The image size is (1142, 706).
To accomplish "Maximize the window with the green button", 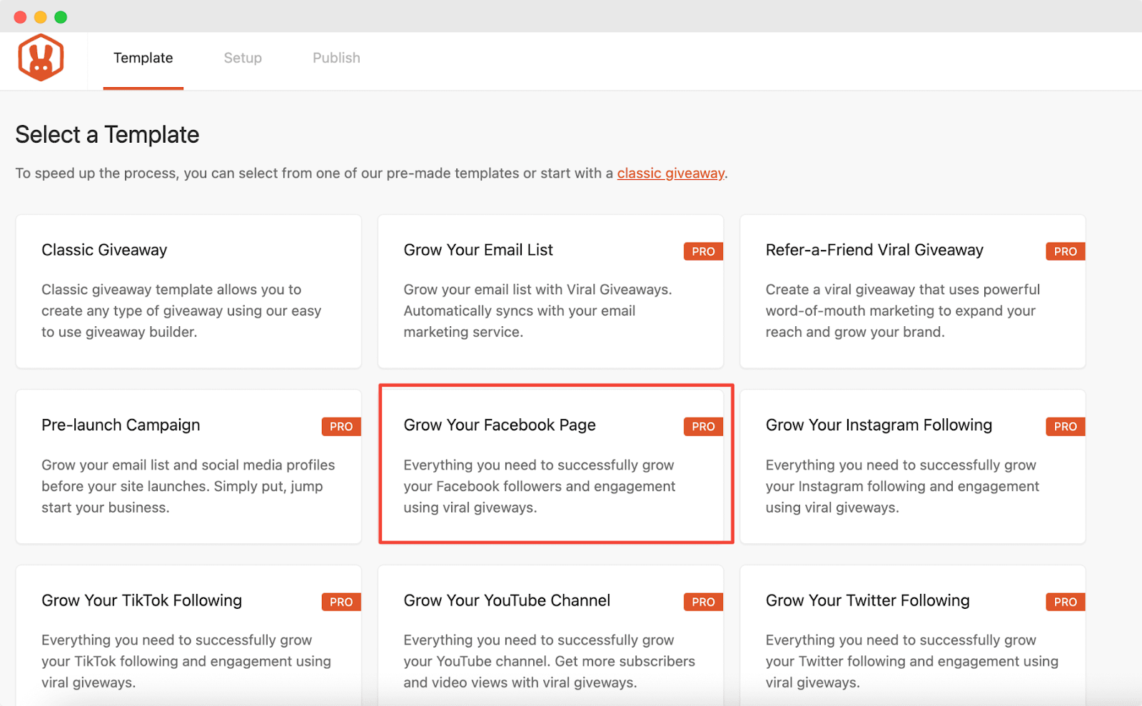I will pyautogui.click(x=61, y=17).
